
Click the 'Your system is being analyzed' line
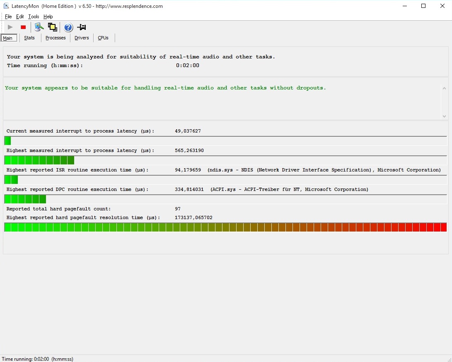pos(141,57)
